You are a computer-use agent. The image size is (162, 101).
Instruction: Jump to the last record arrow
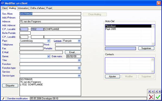[x=160, y=92]
